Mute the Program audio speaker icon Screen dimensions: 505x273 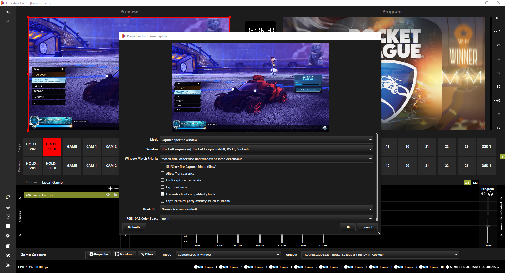click(483, 194)
